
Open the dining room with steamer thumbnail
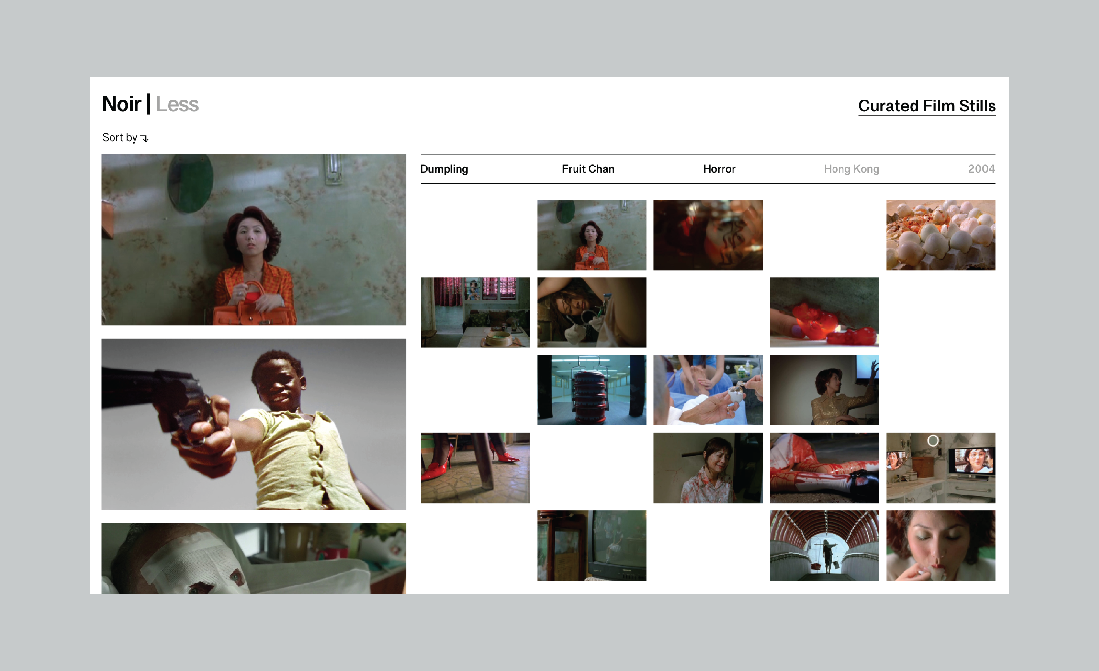pyautogui.click(x=475, y=312)
